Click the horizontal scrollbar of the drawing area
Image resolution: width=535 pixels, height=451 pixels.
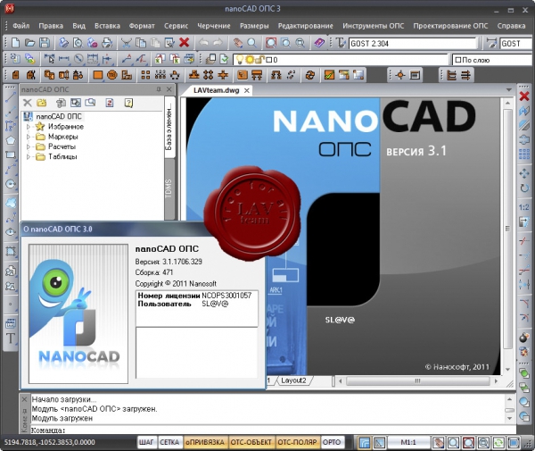418,380
